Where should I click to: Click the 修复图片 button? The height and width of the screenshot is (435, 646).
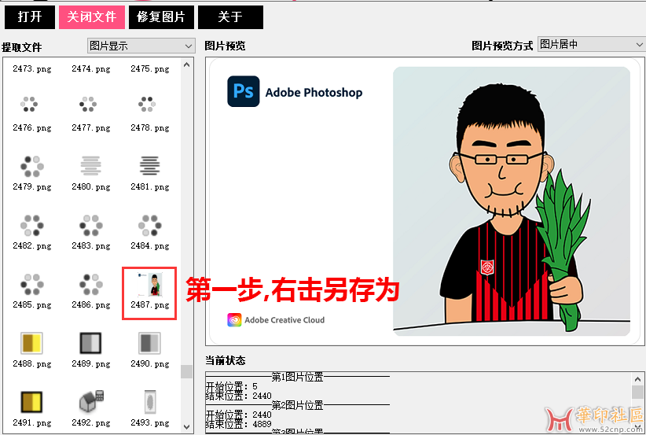tap(161, 17)
